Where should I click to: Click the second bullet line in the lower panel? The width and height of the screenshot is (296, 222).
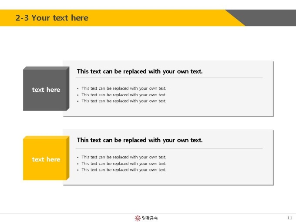pos(124,164)
